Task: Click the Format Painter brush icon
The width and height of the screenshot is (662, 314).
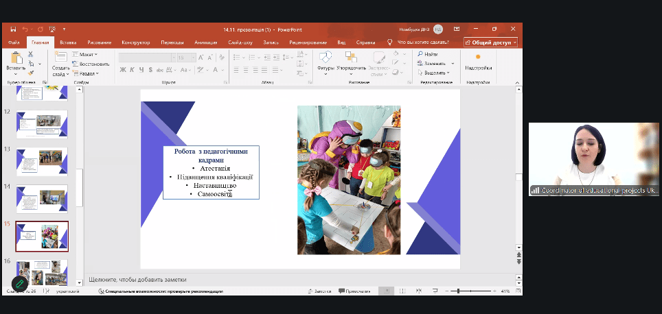Action: [x=31, y=73]
